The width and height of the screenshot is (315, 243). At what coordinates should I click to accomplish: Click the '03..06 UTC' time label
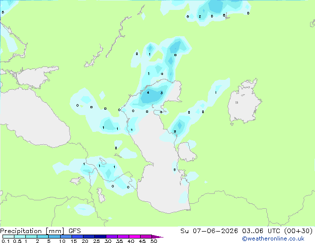(261, 231)
